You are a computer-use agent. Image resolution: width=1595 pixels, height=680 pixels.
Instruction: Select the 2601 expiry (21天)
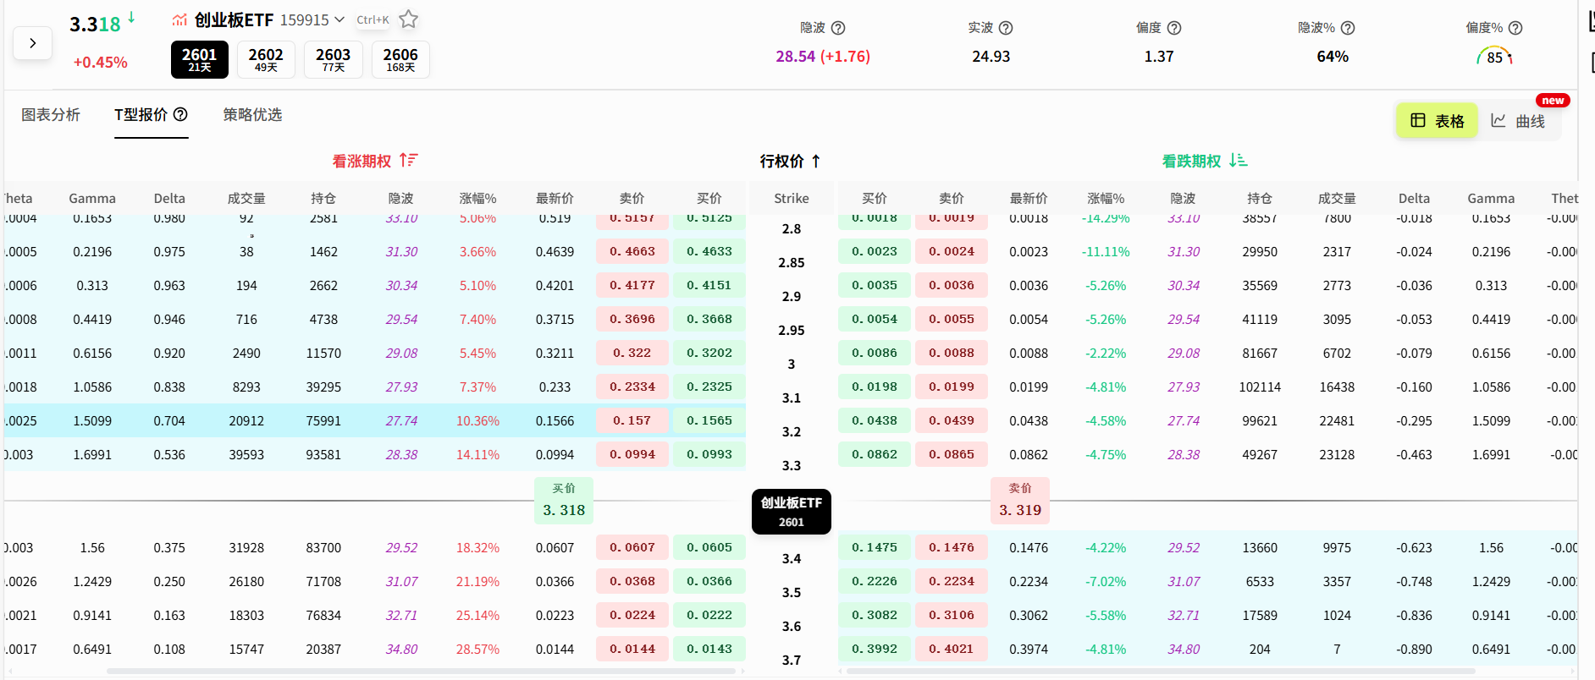(200, 59)
